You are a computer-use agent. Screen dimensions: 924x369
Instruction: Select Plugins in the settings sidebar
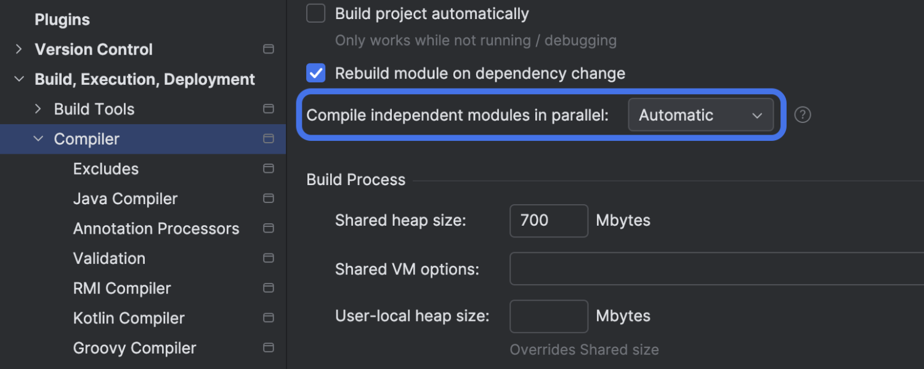click(62, 19)
